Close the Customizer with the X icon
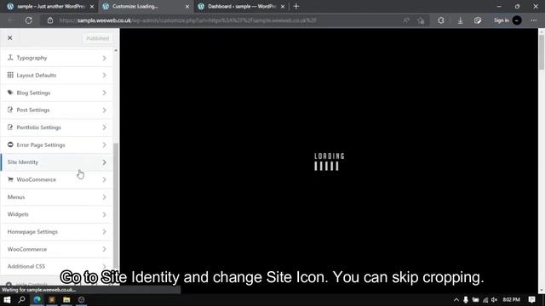This screenshot has height=306, width=545. coord(9,37)
